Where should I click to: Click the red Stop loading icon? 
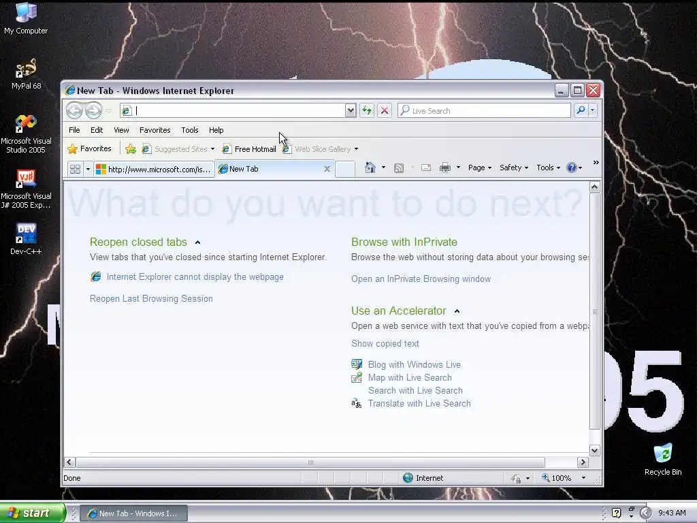(x=385, y=111)
